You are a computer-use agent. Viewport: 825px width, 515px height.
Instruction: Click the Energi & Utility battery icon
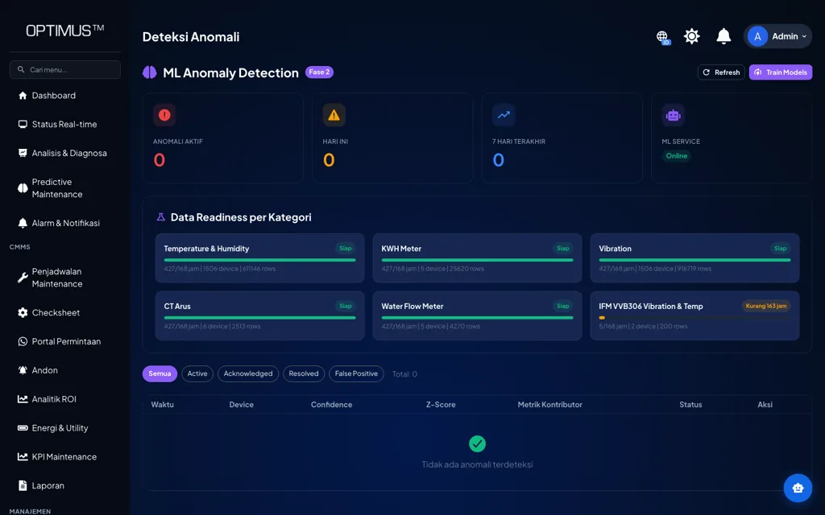tap(23, 428)
